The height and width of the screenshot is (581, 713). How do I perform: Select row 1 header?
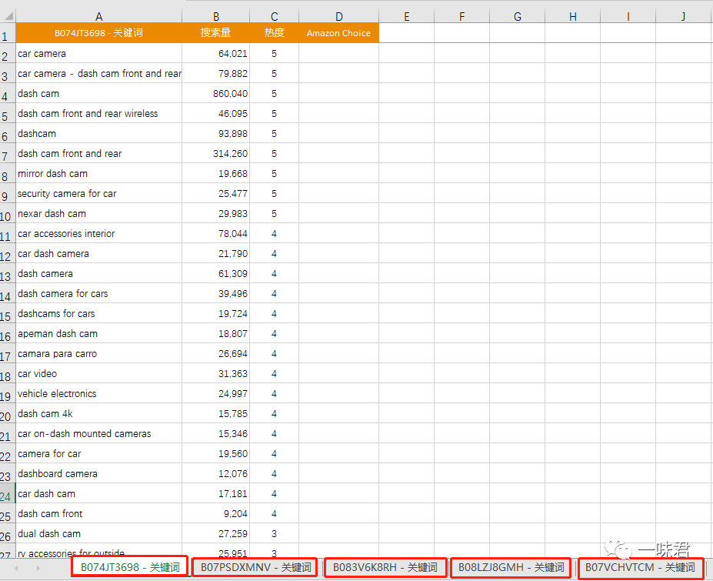pyautogui.click(x=7, y=33)
